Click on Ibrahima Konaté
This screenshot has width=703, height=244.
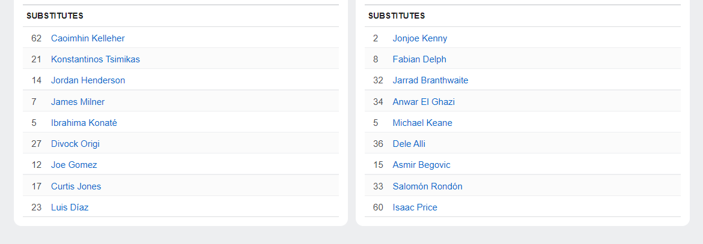pyautogui.click(x=84, y=123)
